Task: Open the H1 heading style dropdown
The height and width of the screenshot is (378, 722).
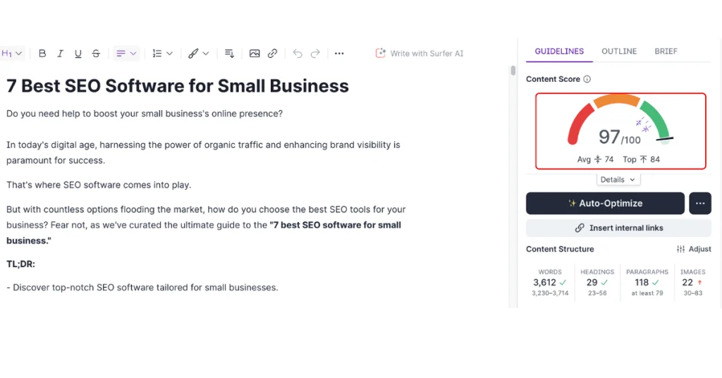Action: click(x=11, y=54)
